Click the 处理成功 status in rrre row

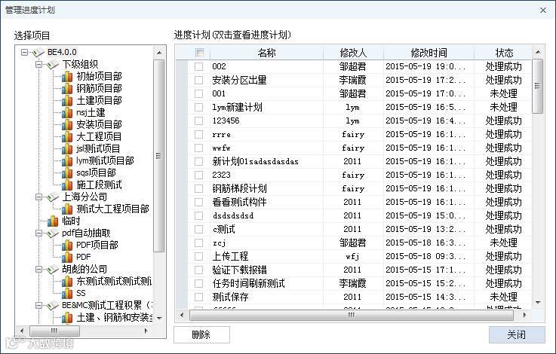click(503, 134)
